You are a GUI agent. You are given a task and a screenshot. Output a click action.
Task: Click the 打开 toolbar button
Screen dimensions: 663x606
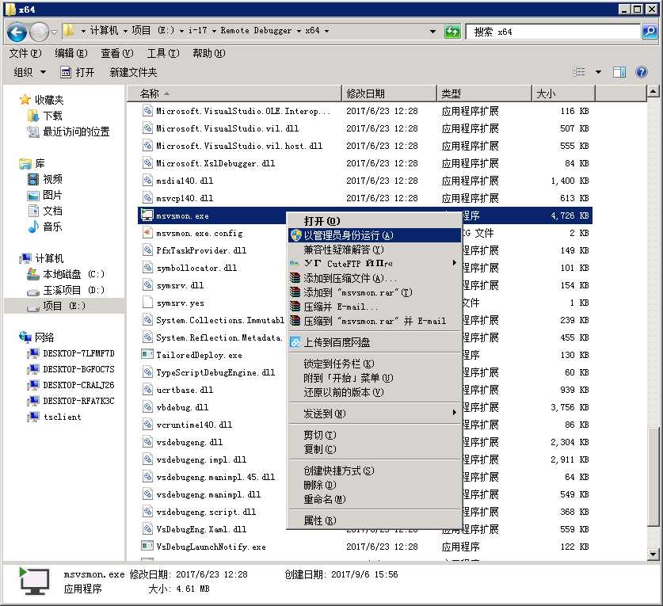pyautogui.click(x=78, y=72)
